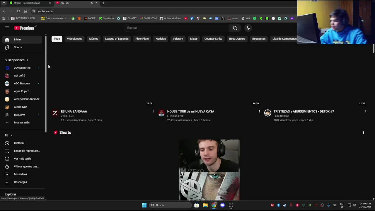Select the Counter-Strike filter chip

coord(213,39)
